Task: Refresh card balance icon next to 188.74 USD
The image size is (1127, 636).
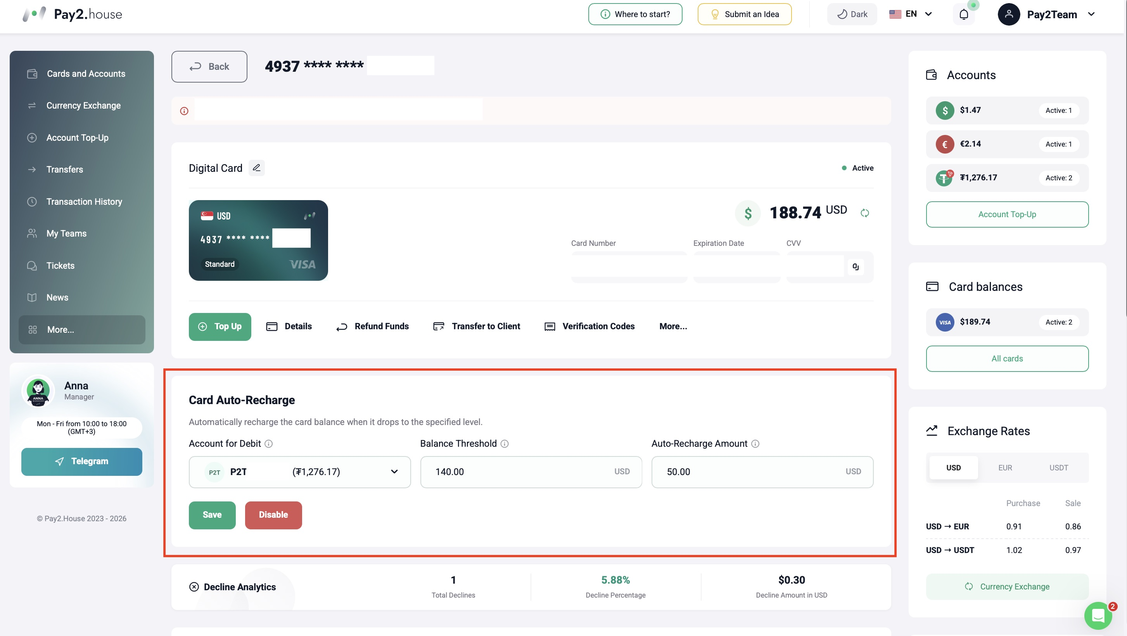Action: 864,213
